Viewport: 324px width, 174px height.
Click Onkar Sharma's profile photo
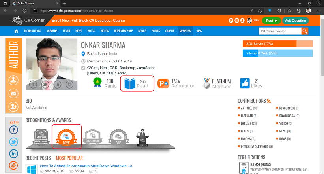(x=51, y=64)
